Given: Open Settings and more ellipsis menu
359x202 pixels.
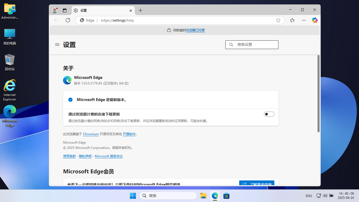Looking at the screenshot, I should (x=304, y=20).
